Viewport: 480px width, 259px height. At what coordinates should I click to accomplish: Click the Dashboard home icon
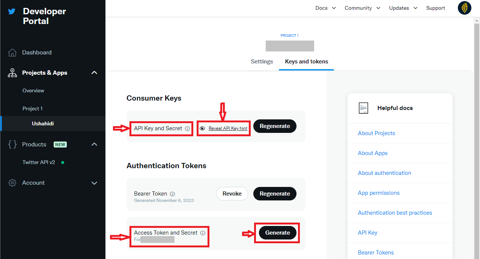[x=12, y=53]
